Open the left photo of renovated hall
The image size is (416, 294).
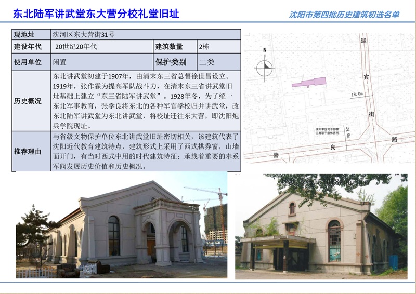(121, 225)
